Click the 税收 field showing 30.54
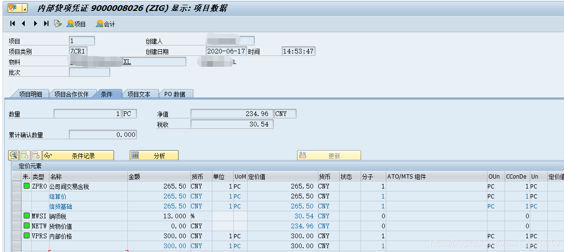 [232, 124]
